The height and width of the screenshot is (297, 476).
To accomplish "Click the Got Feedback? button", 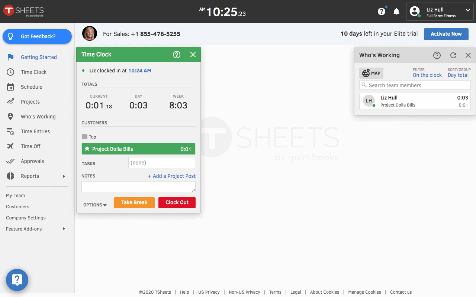I will [37, 36].
